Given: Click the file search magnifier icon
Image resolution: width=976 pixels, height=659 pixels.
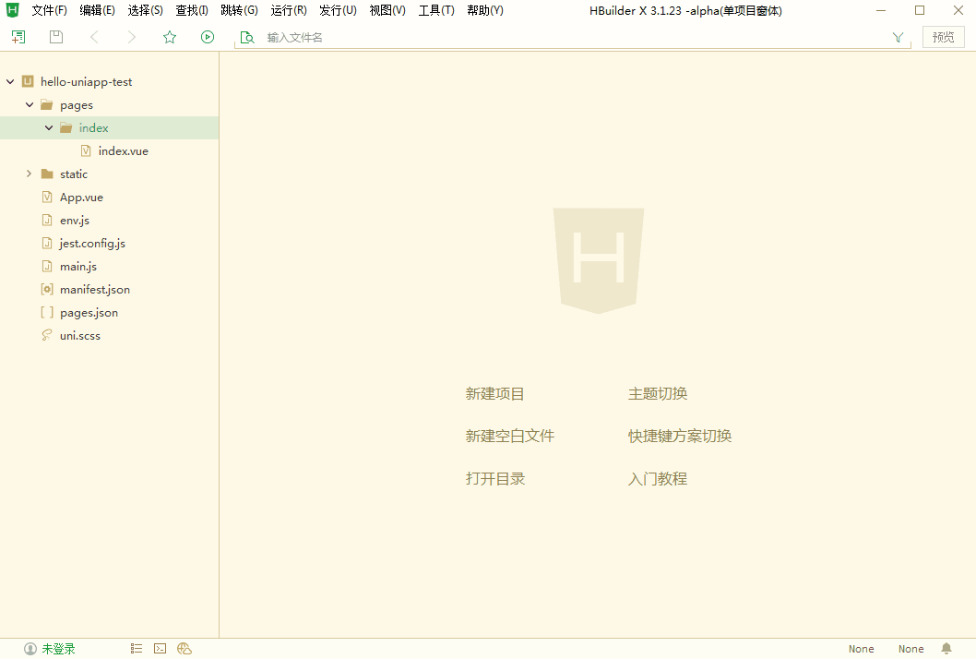Looking at the screenshot, I should [247, 37].
